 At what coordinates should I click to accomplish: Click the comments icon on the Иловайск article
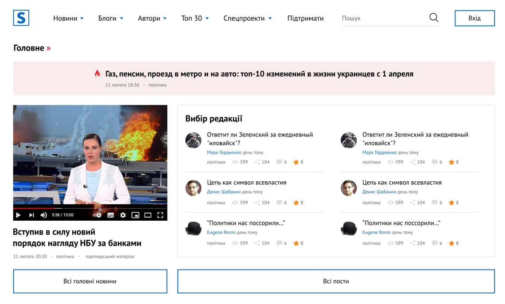point(279,162)
